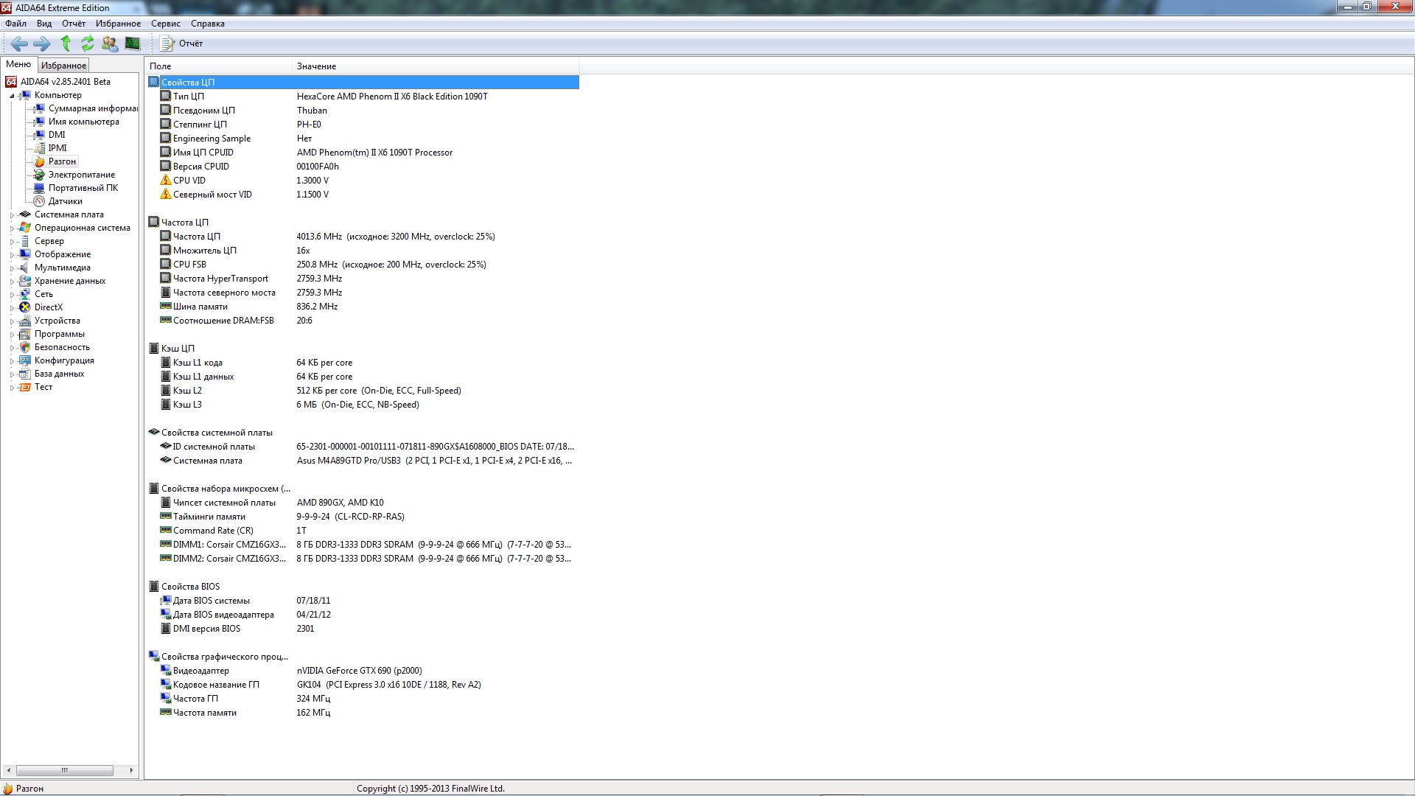Open the Вид menu
The height and width of the screenshot is (796, 1415).
pyautogui.click(x=44, y=24)
